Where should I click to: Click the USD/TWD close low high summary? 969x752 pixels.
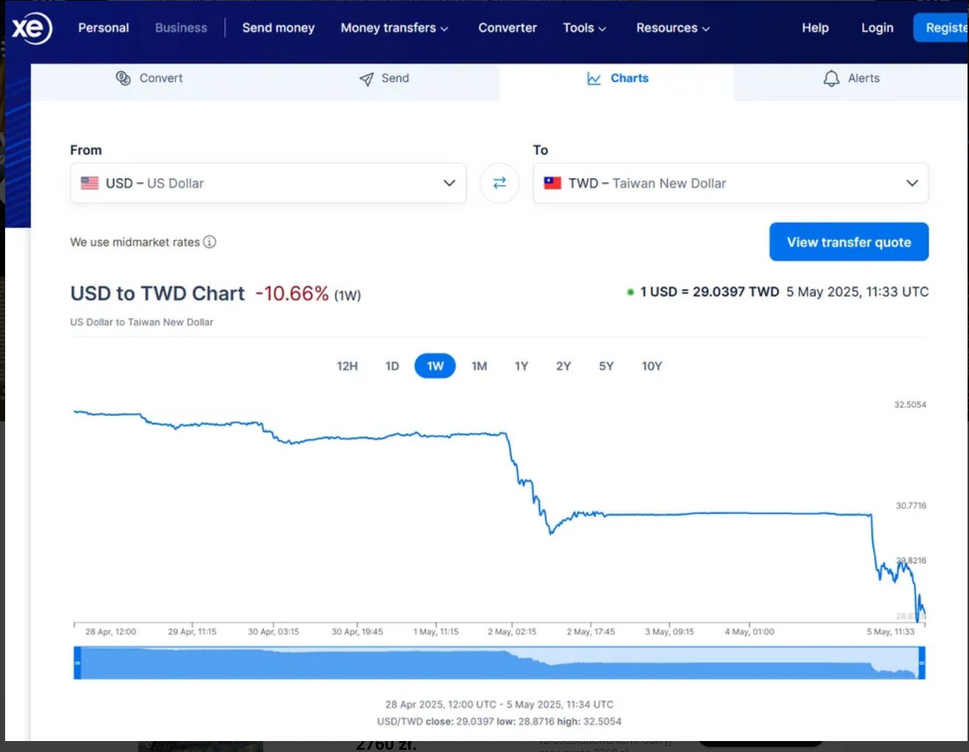click(499, 721)
